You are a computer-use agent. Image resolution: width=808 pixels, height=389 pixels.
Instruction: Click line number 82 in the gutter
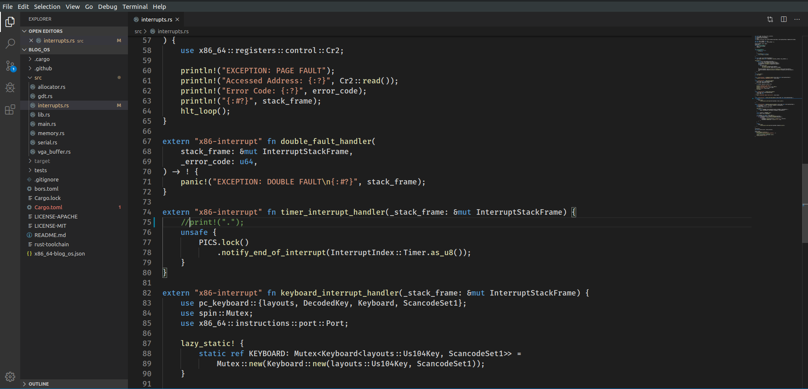[147, 293]
